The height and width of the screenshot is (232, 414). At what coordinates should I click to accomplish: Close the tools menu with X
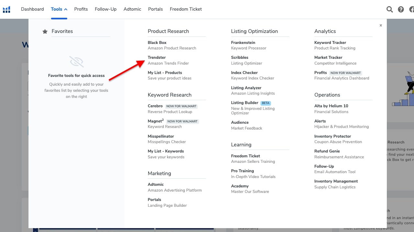pos(381,25)
